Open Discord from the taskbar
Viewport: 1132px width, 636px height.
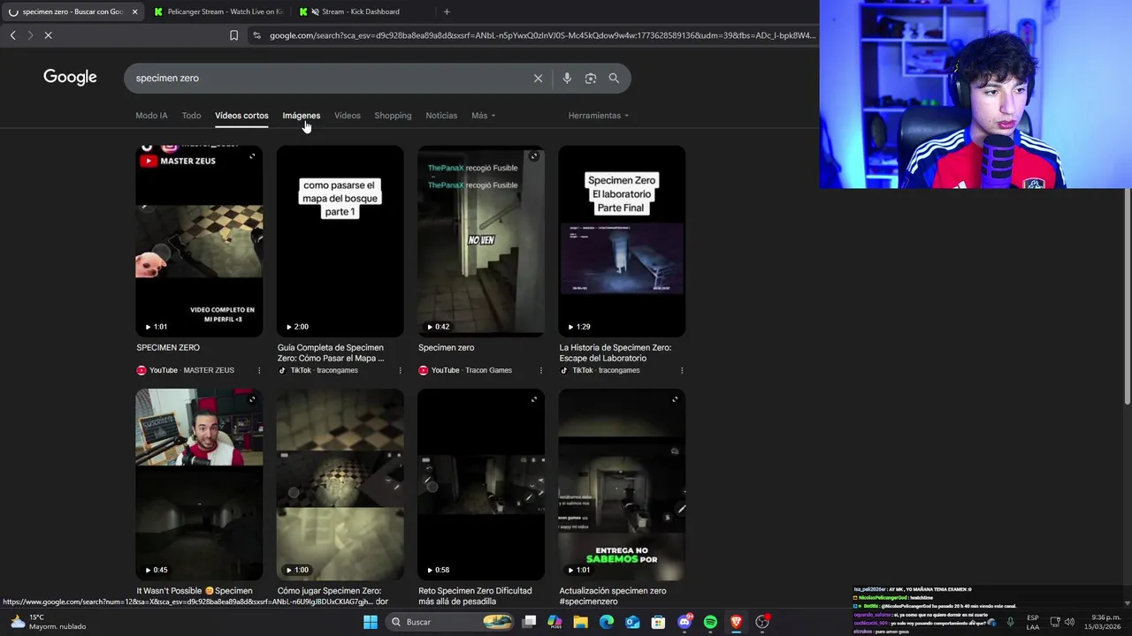coord(685,622)
